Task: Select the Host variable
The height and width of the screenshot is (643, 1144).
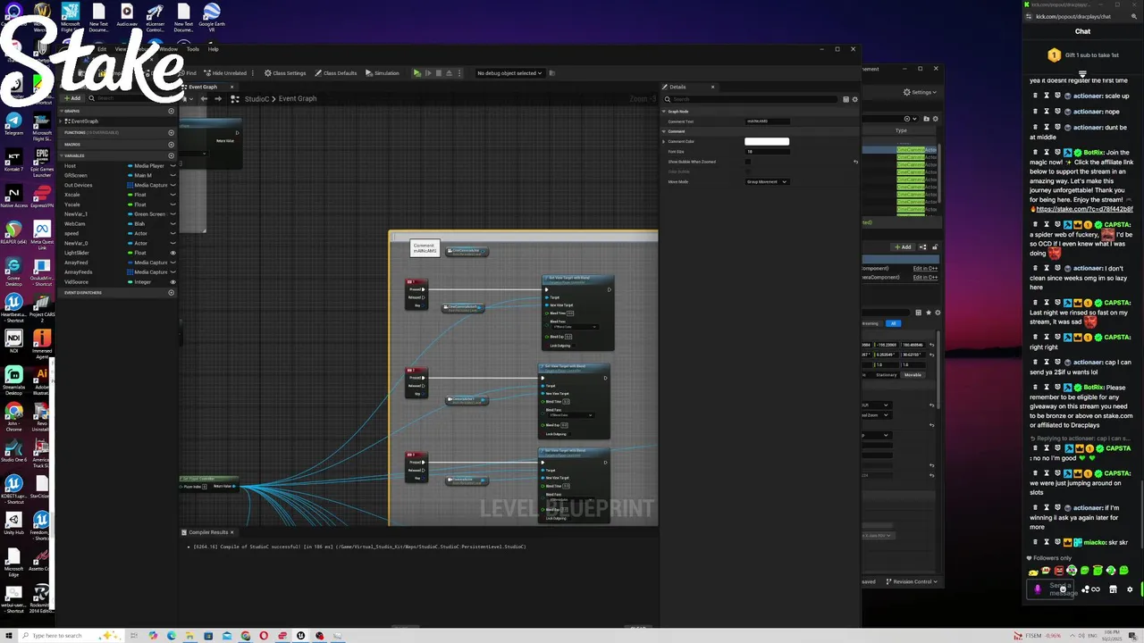Action: click(70, 166)
